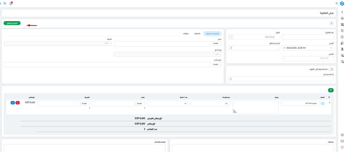Click the blue item icon beside طابعه HP 1010
The image size is (345, 152).
[323, 103]
